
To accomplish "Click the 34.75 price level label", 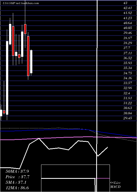I will point(128,73).
